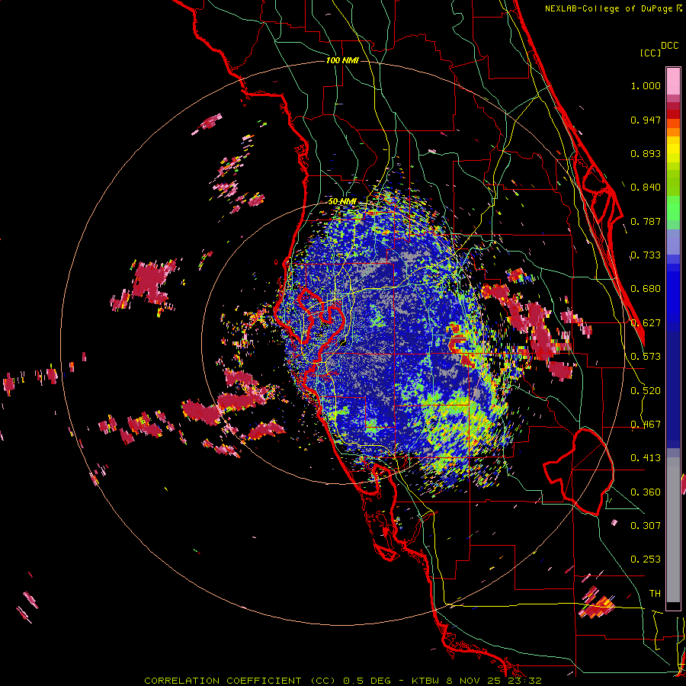The image size is (686, 686).
Task: Click the 23:32 timestamp in caption
Action: coord(525,681)
